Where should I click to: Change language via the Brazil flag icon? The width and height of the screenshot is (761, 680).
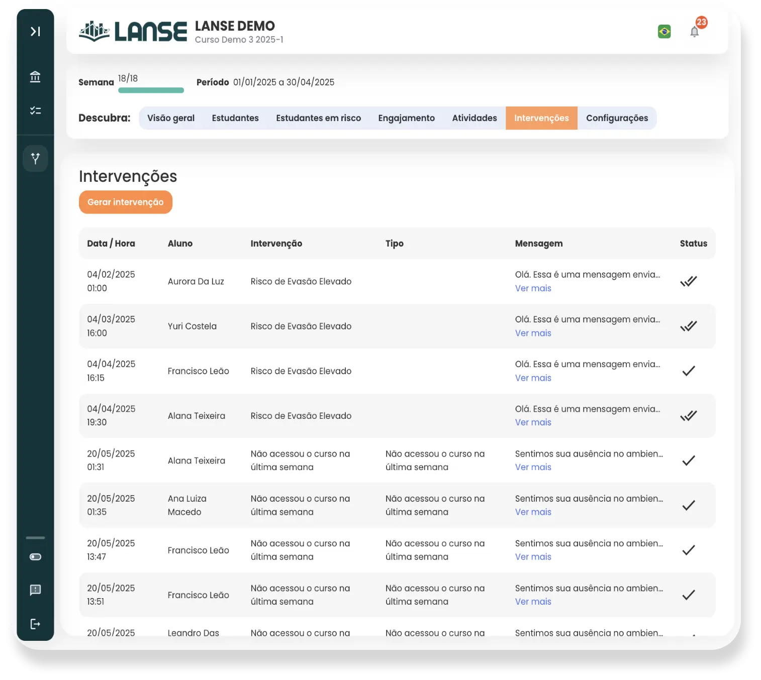(664, 32)
